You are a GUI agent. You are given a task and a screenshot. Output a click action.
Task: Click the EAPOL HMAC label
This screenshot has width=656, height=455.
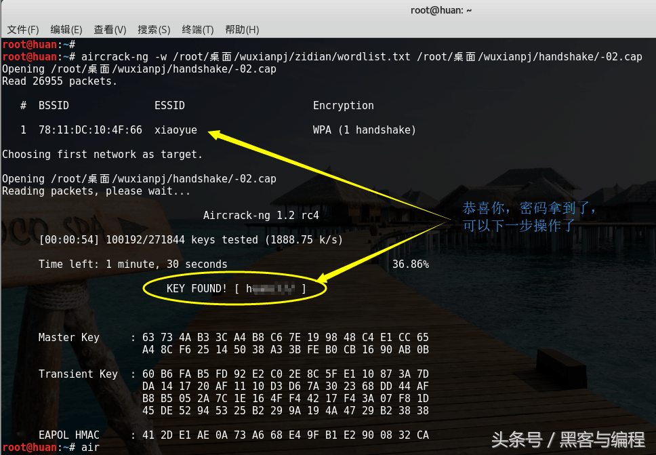[68, 435]
